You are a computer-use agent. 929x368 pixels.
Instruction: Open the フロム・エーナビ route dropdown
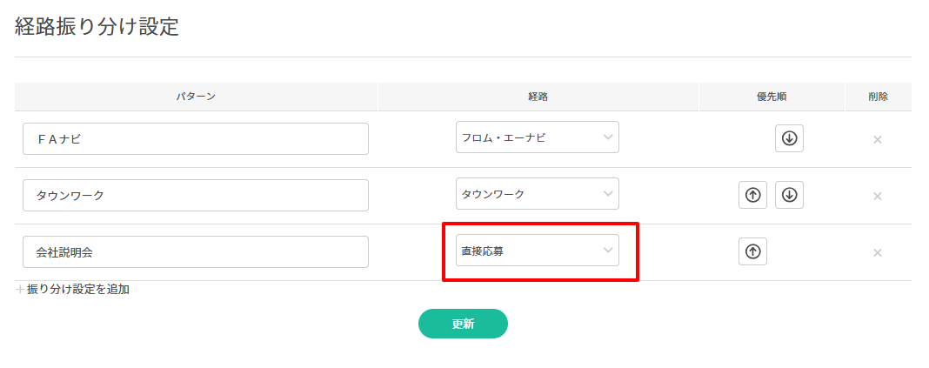537,137
